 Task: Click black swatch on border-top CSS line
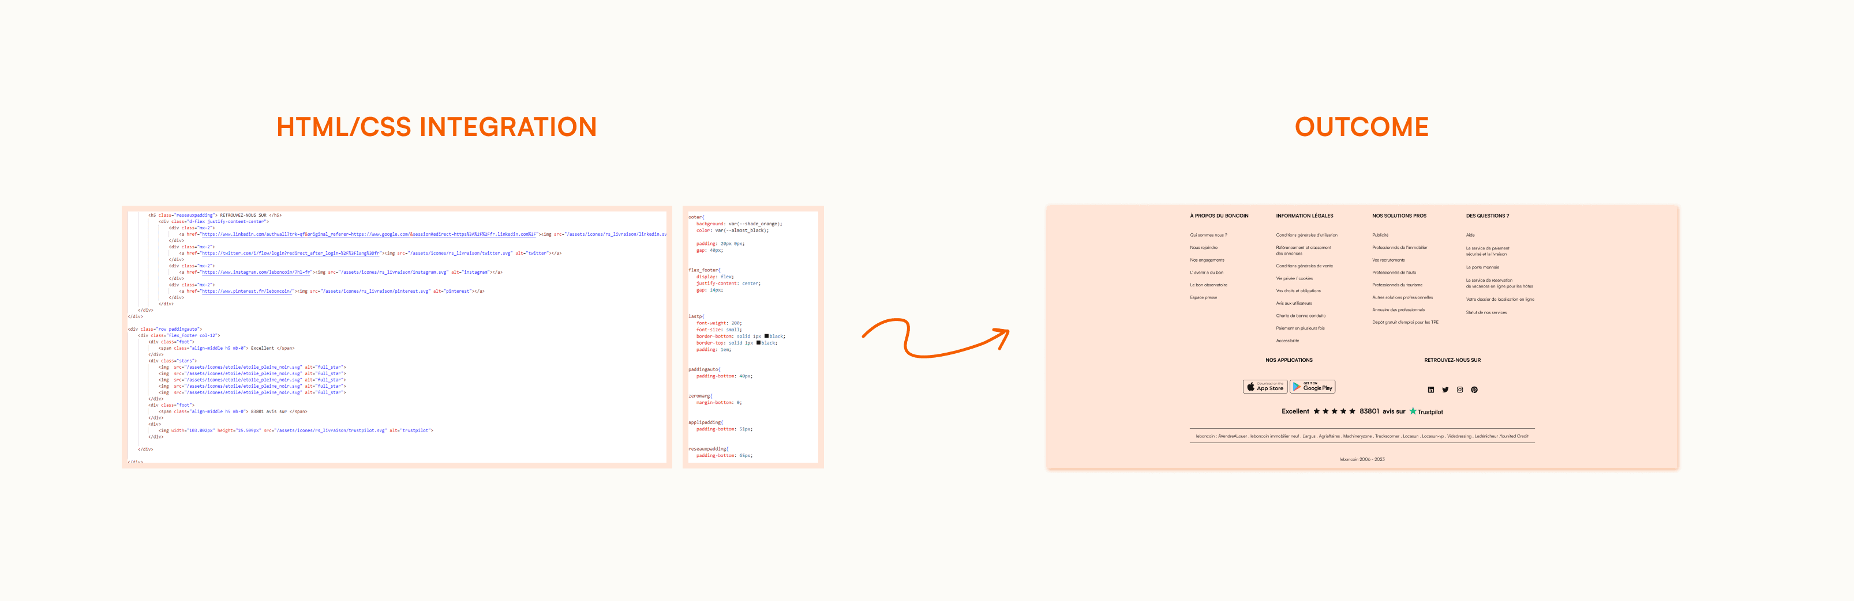point(759,342)
